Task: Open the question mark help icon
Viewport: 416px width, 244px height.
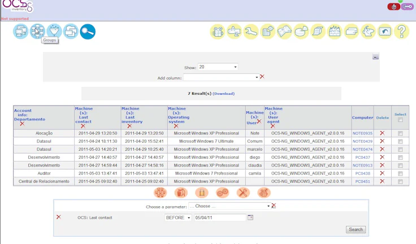Action: tap(402, 32)
